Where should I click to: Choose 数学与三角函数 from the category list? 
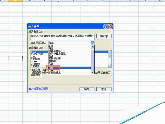(x=57, y=54)
